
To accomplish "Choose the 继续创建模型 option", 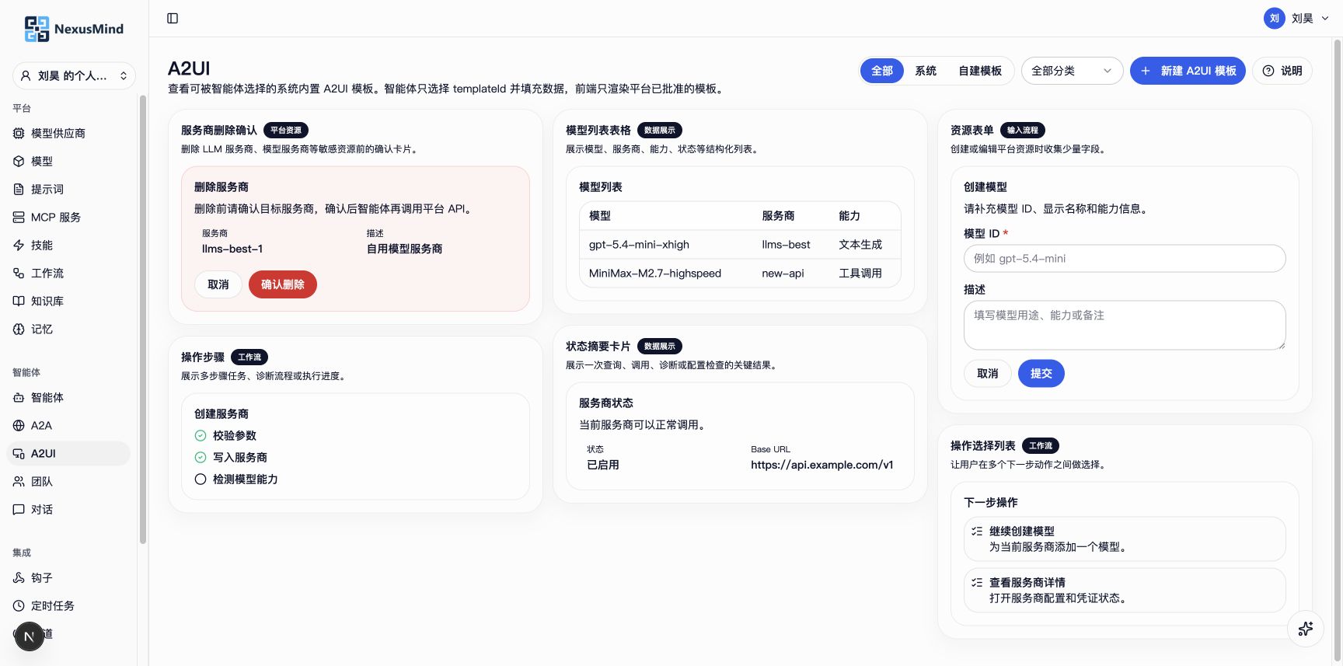I will pos(1125,539).
